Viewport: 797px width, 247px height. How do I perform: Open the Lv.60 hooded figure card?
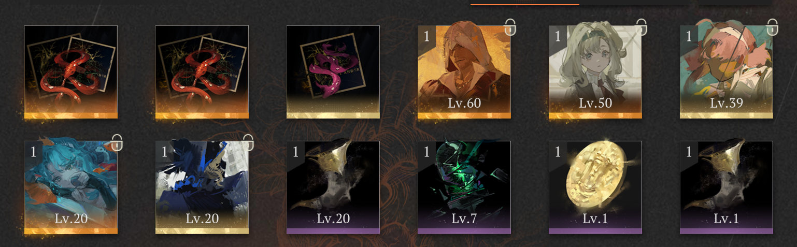[x=464, y=72]
